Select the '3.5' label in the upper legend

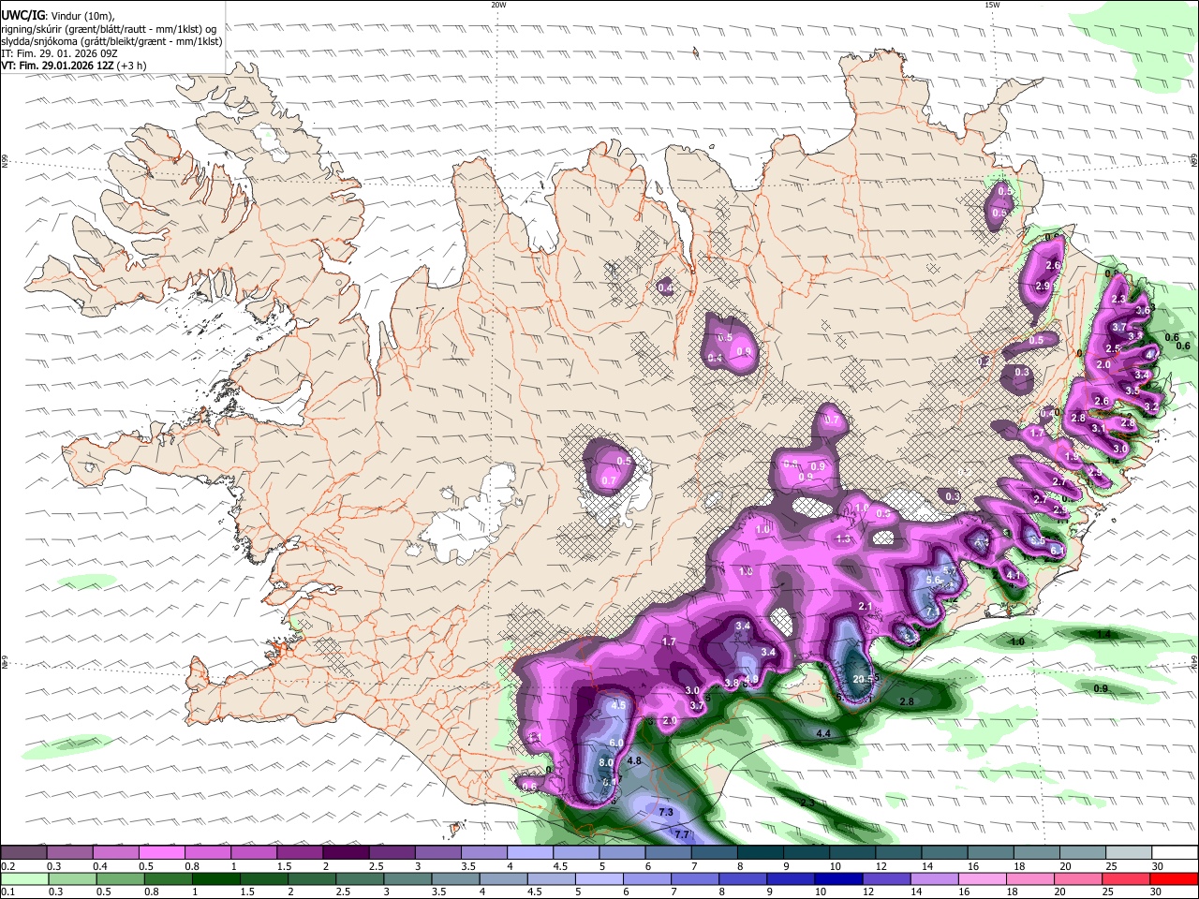point(468,866)
